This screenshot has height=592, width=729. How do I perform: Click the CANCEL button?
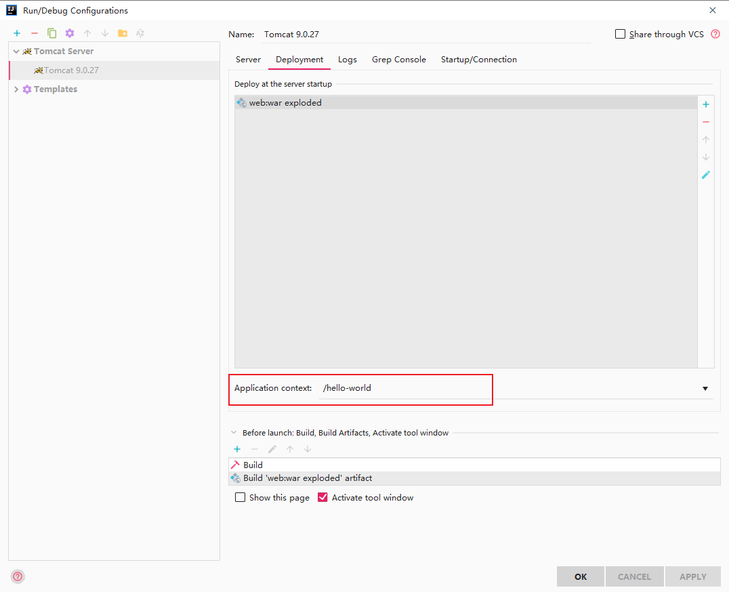pyautogui.click(x=635, y=576)
